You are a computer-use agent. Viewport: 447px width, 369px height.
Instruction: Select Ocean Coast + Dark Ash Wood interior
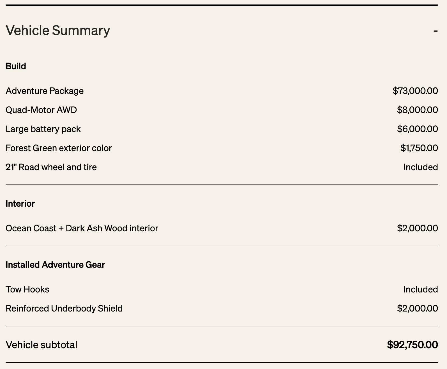[x=82, y=228]
